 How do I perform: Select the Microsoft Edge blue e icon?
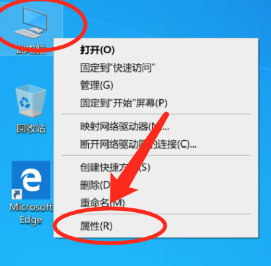point(31,180)
